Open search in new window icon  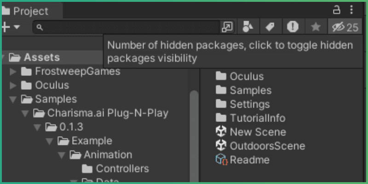click(227, 27)
